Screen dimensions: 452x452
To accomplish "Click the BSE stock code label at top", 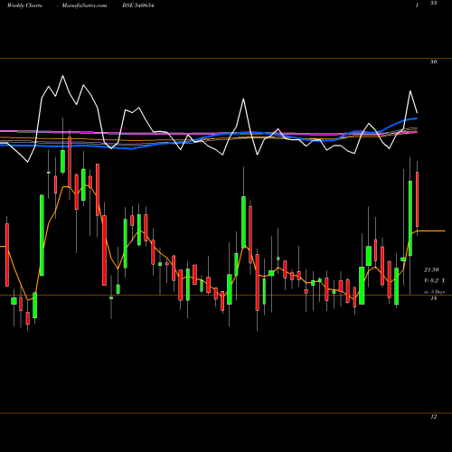I will tap(138, 5).
